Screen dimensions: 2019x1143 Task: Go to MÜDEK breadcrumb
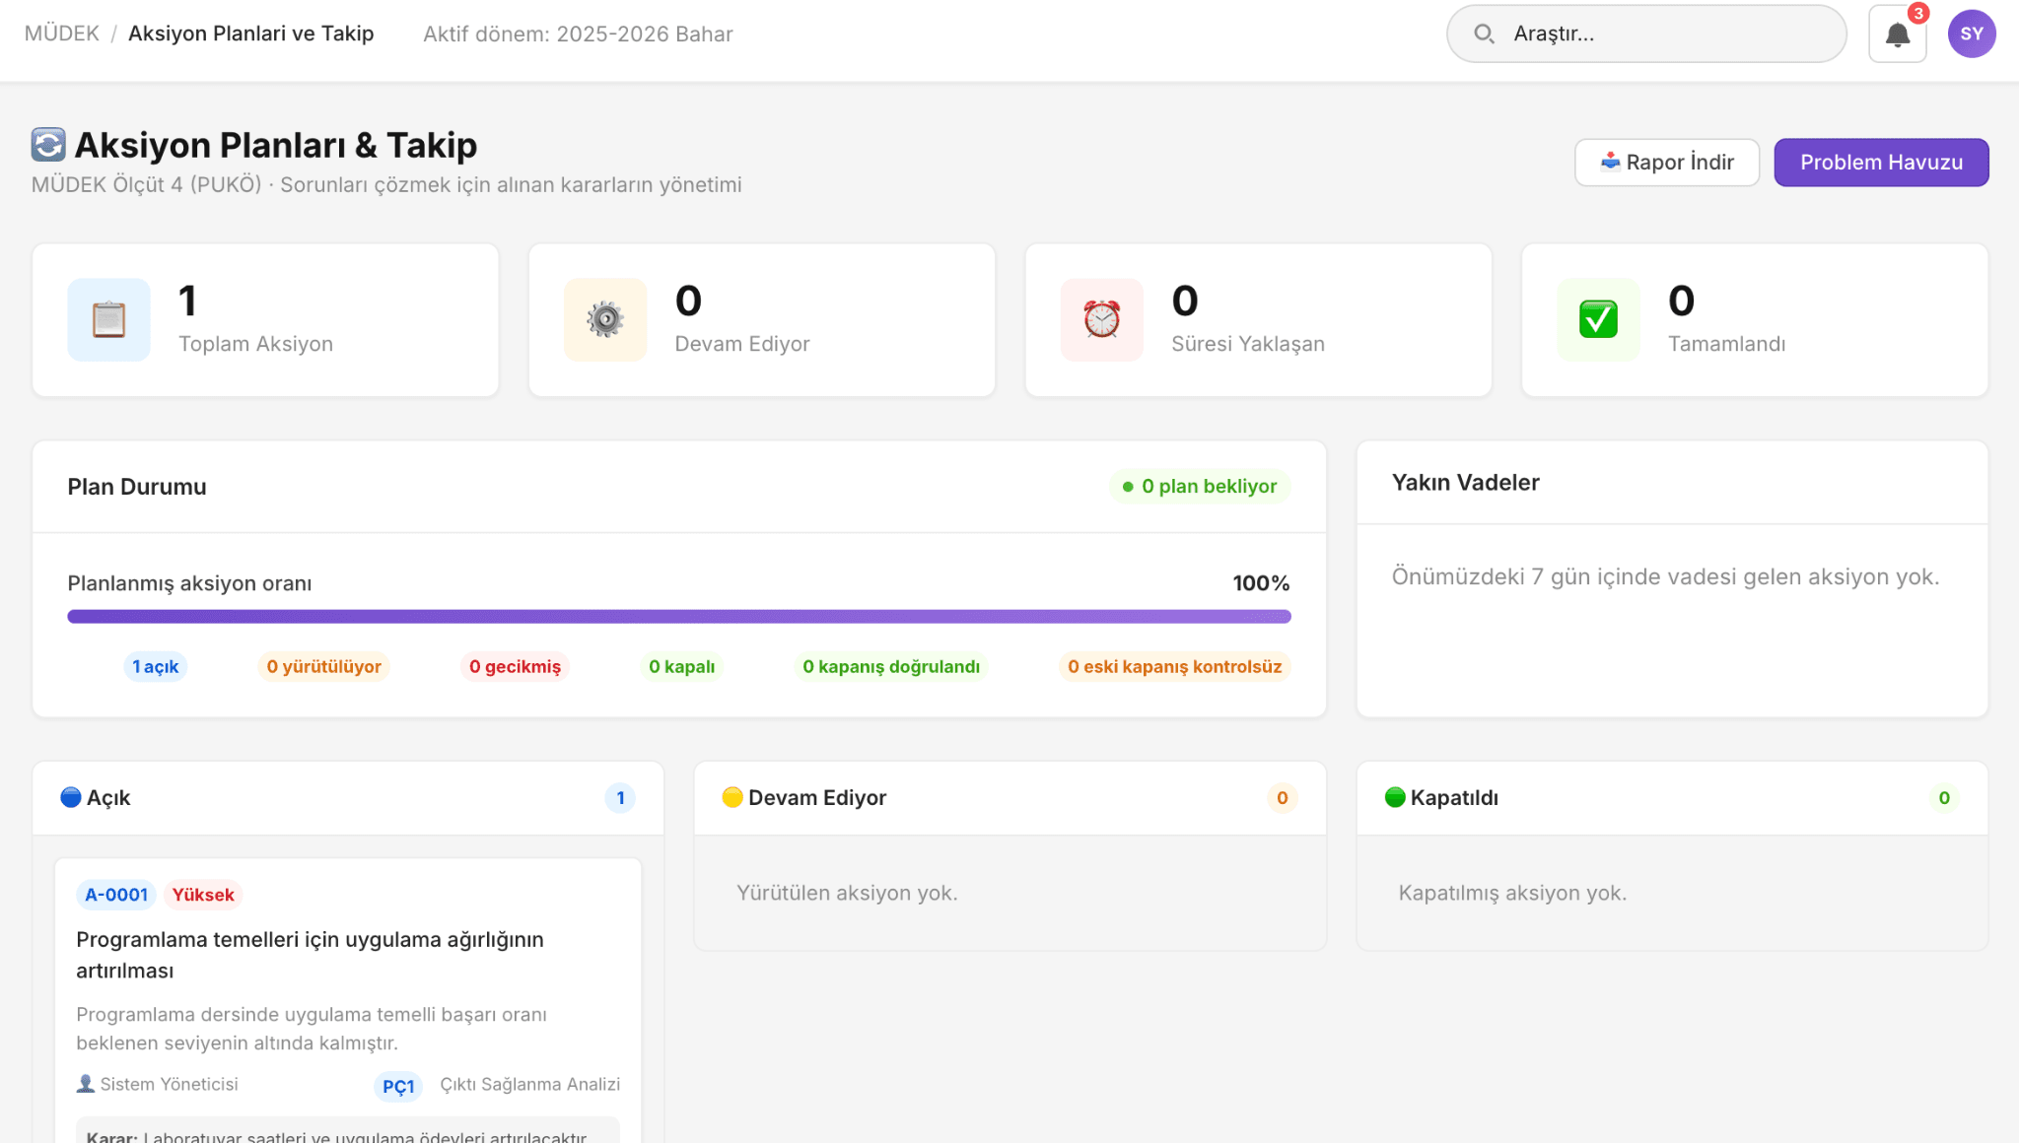pyautogui.click(x=62, y=34)
